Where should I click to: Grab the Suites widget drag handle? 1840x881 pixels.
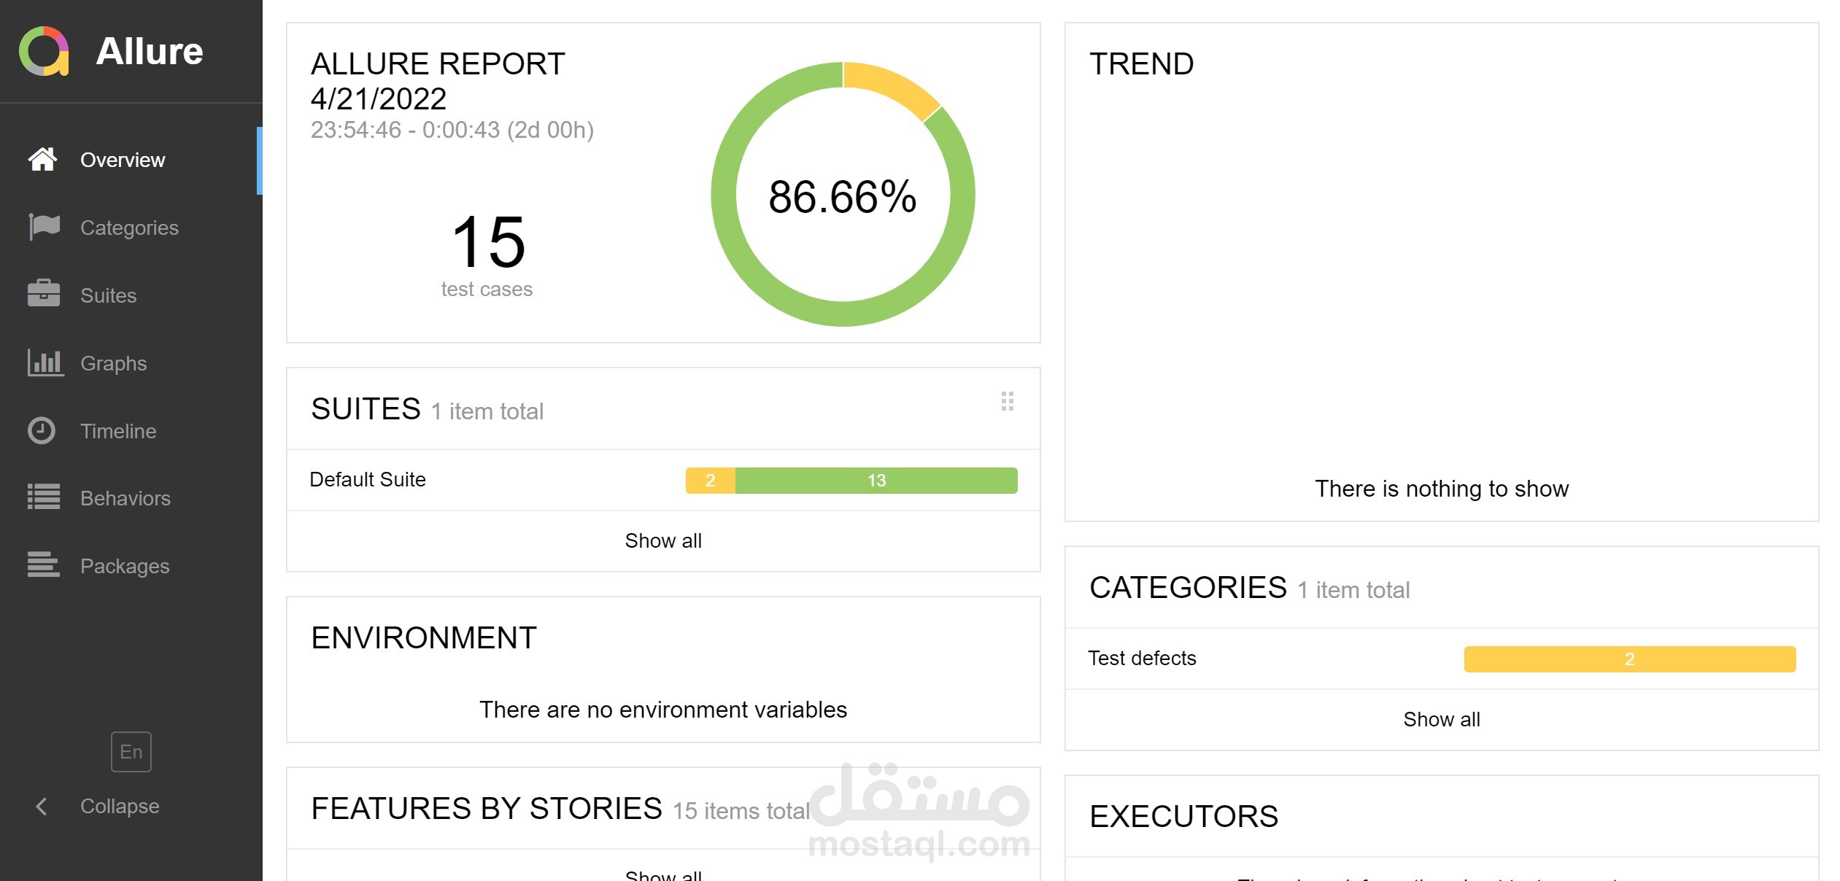(1007, 401)
